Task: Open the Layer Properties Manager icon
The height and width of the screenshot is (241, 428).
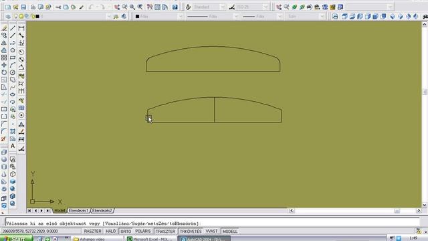Action: point(8,16)
